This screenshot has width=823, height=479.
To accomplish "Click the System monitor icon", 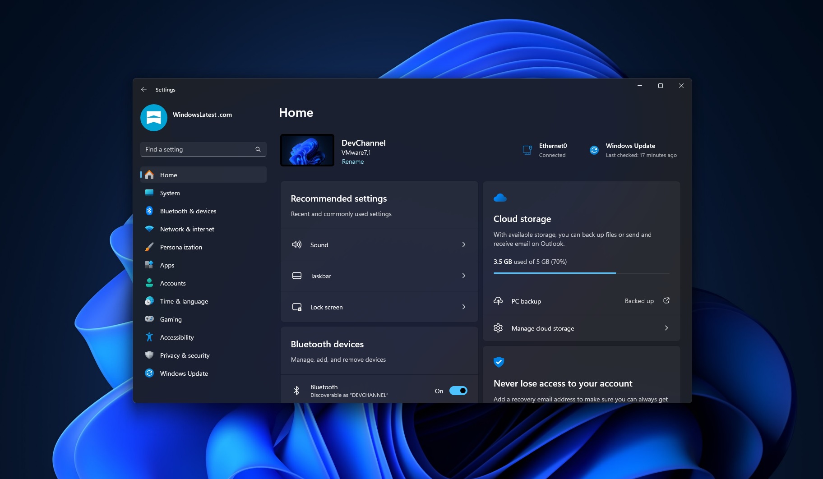I will tap(149, 193).
